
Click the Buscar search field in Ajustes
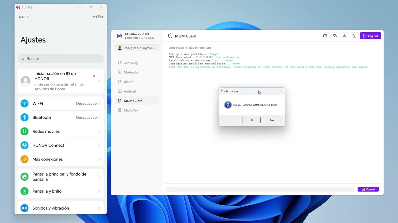61,59
